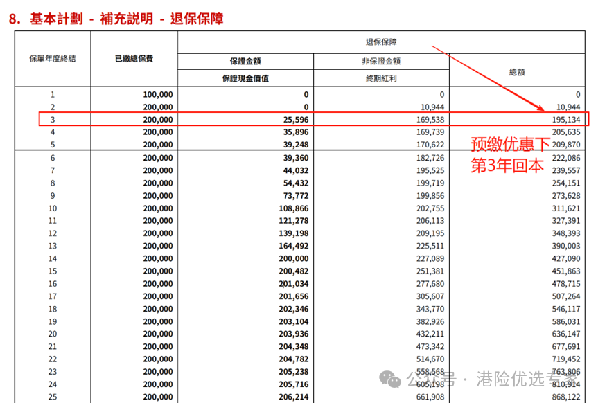Select guaranteed cash value 121,278

click(x=293, y=221)
